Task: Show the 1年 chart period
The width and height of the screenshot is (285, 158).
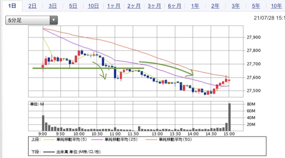Action: click(x=195, y=6)
